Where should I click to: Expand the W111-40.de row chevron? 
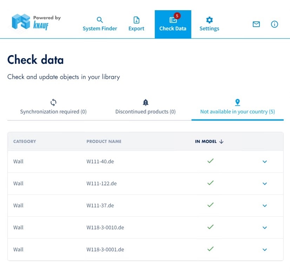(x=265, y=161)
